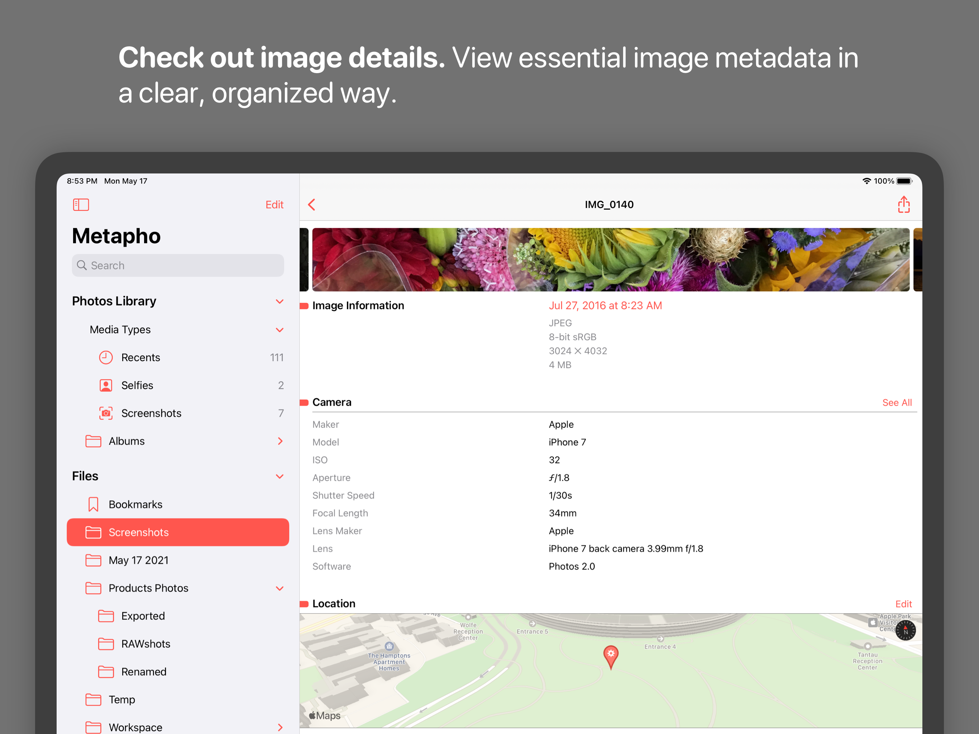Select the Recents clock icon
This screenshot has width=979, height=734.
(x=106, y=357)
